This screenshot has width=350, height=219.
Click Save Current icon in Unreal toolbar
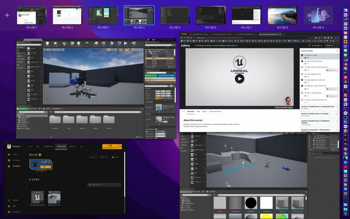click(x=47, y=43)
